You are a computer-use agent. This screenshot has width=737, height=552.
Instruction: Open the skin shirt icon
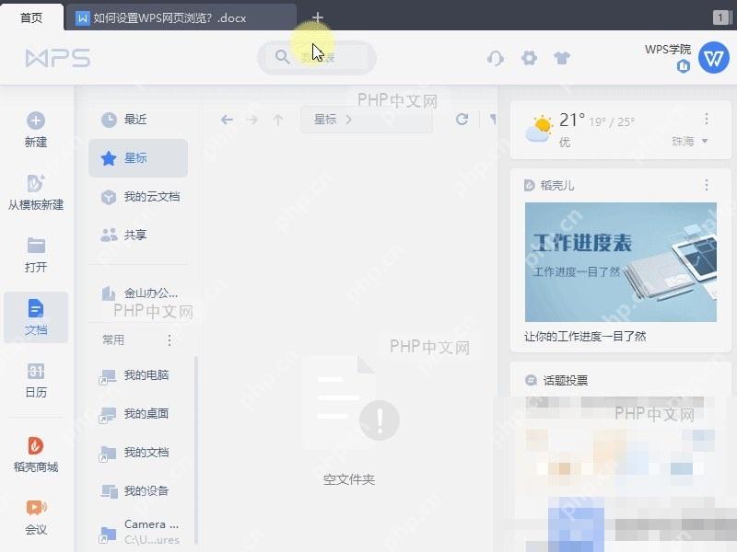(562, 58)
